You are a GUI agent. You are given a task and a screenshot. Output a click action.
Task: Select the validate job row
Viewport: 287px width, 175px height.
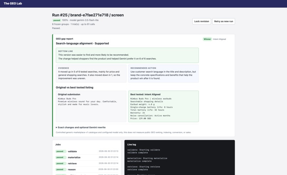coord(87,151)
